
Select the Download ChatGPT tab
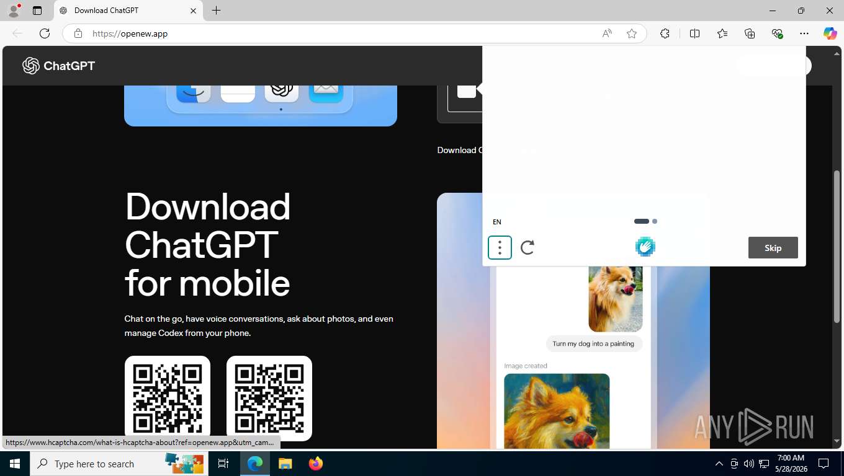tap(128, 11)
